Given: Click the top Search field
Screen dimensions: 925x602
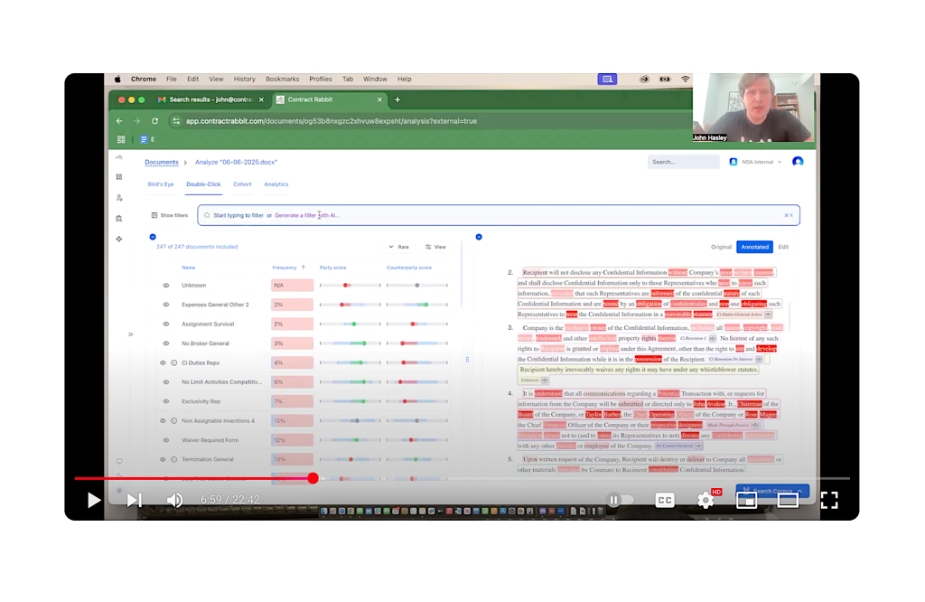Looking at the screenshot, I should click(x=683, y=162).
